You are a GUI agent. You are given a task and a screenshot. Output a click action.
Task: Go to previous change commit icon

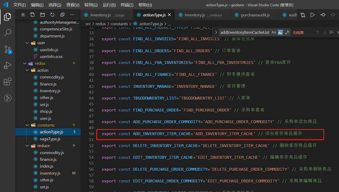coord(323,15)
